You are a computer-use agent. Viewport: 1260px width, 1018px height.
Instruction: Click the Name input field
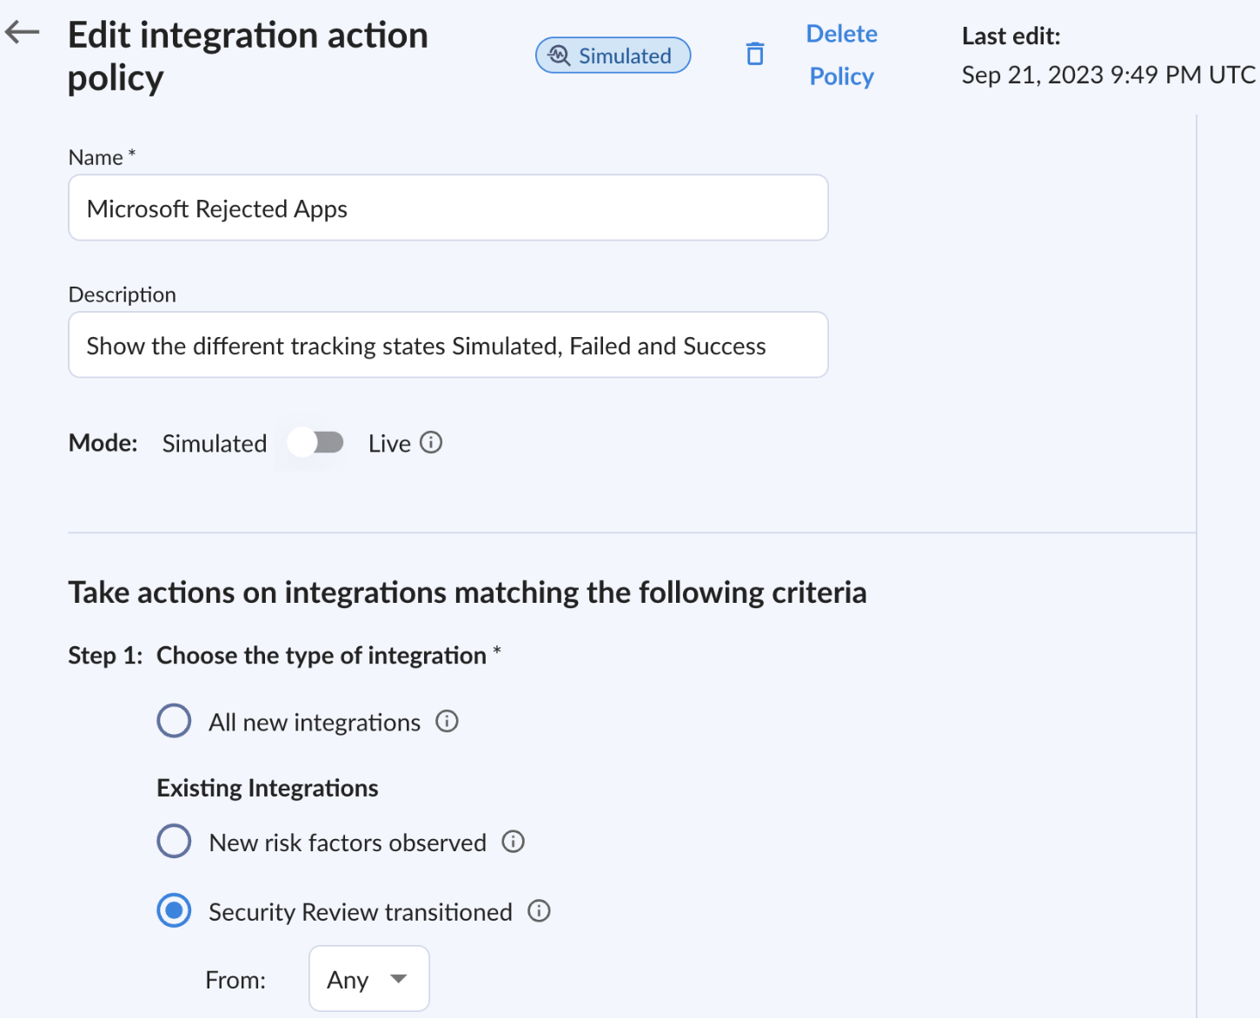point(448,208)
